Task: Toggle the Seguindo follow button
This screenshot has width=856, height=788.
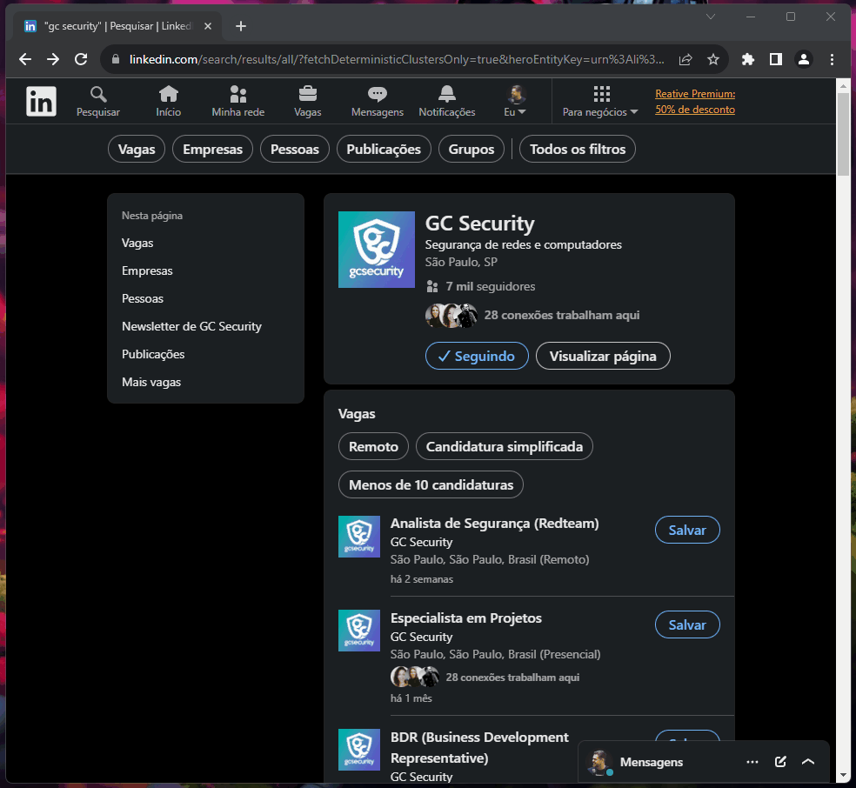Action: coord(477,356)
